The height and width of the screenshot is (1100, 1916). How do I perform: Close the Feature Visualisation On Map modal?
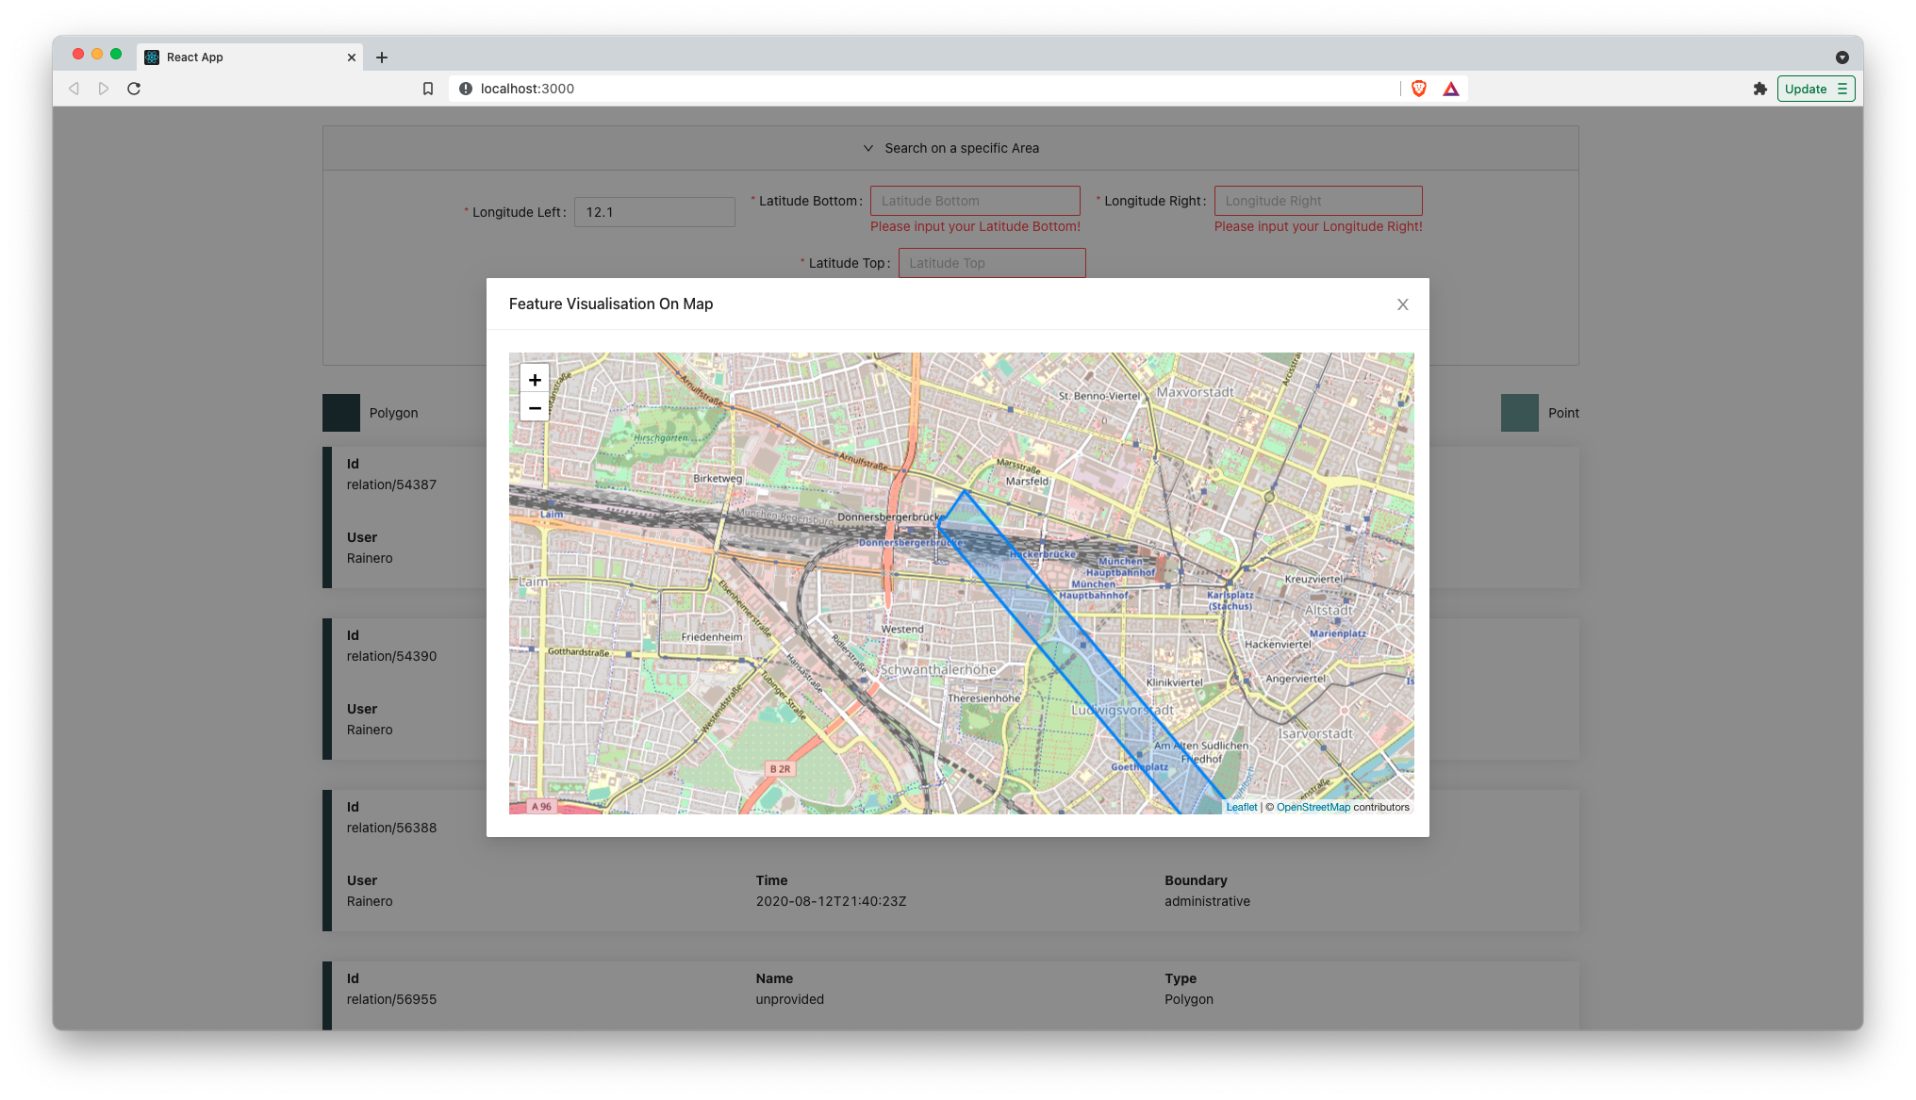1402,304
